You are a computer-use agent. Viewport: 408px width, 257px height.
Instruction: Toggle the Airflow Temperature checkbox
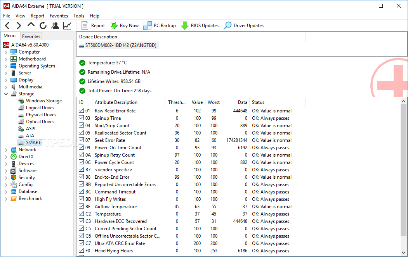pos(82,206)
